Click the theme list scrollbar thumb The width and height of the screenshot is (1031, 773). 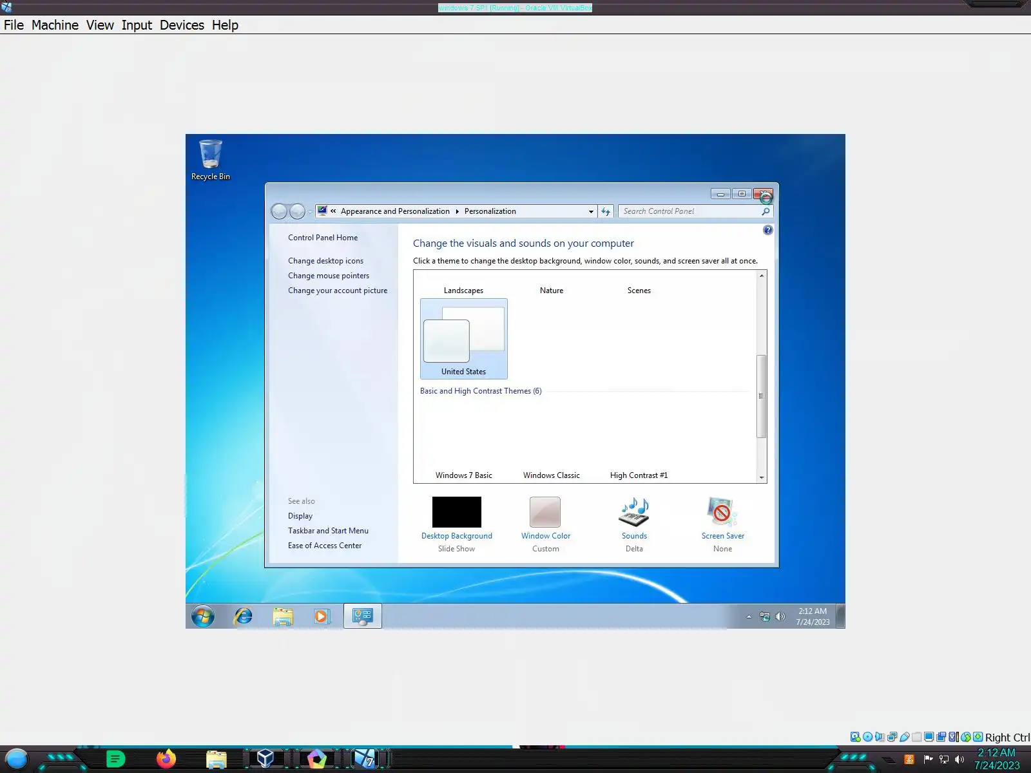[x=761, y=396]
